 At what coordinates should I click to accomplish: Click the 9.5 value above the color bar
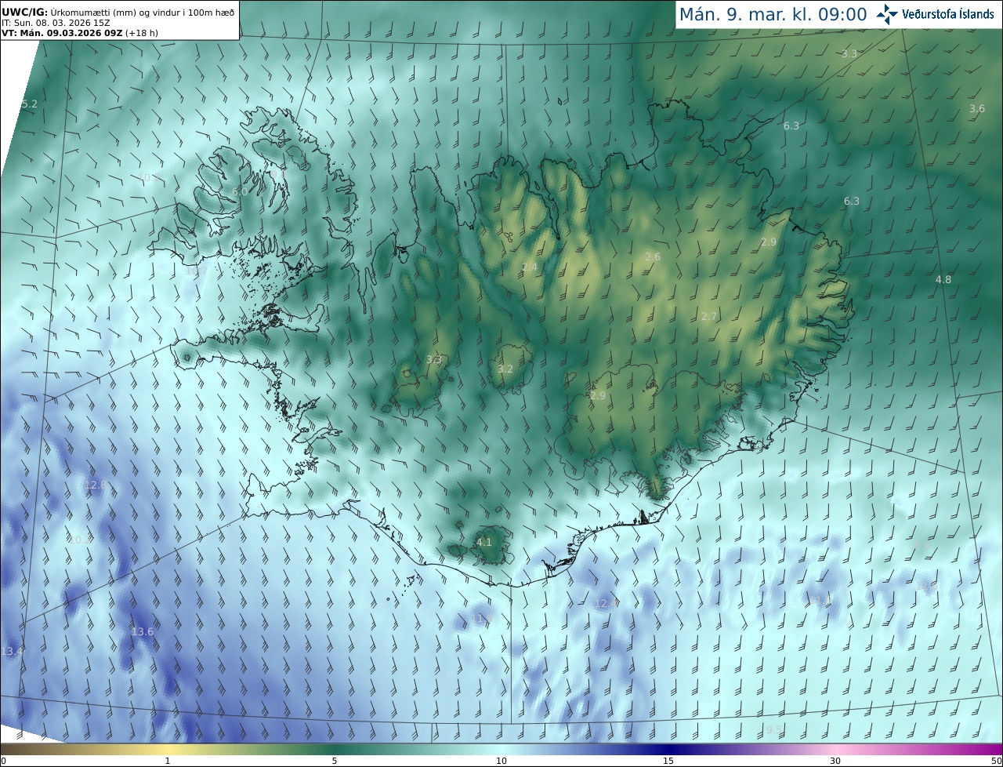774,730
